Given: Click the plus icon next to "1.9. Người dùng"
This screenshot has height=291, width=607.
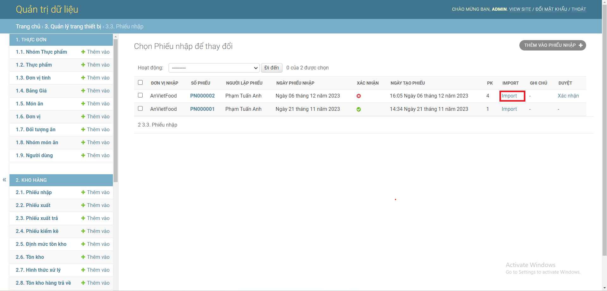Looking at the screenshot, I should pyautogui.click(x=83, y=155).
